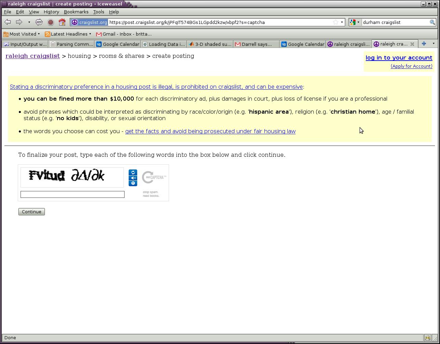Open the log in to your account link
The image size is (440, 344).
399,58
